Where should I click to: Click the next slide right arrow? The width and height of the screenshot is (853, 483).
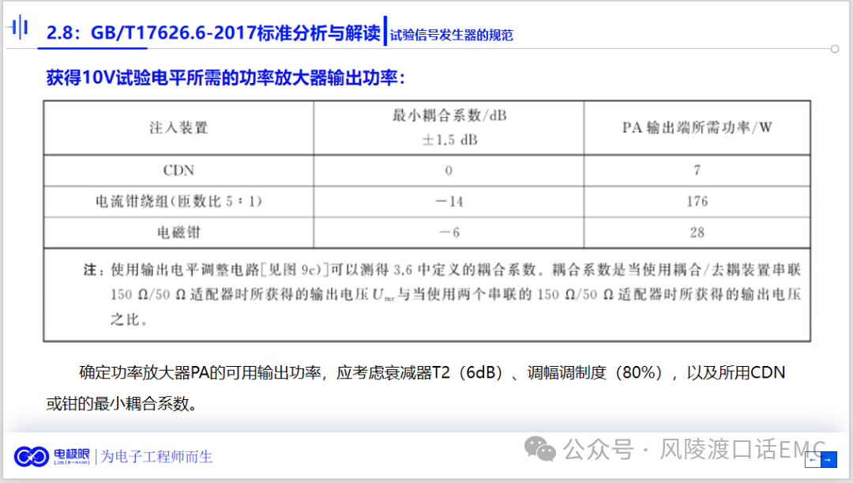point(829,459)
